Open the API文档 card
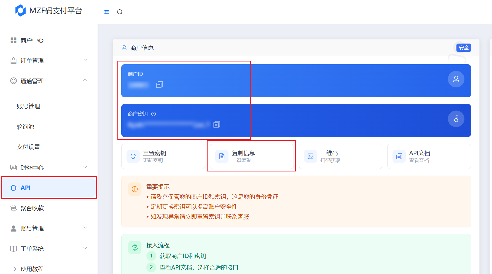 (429, 156)
